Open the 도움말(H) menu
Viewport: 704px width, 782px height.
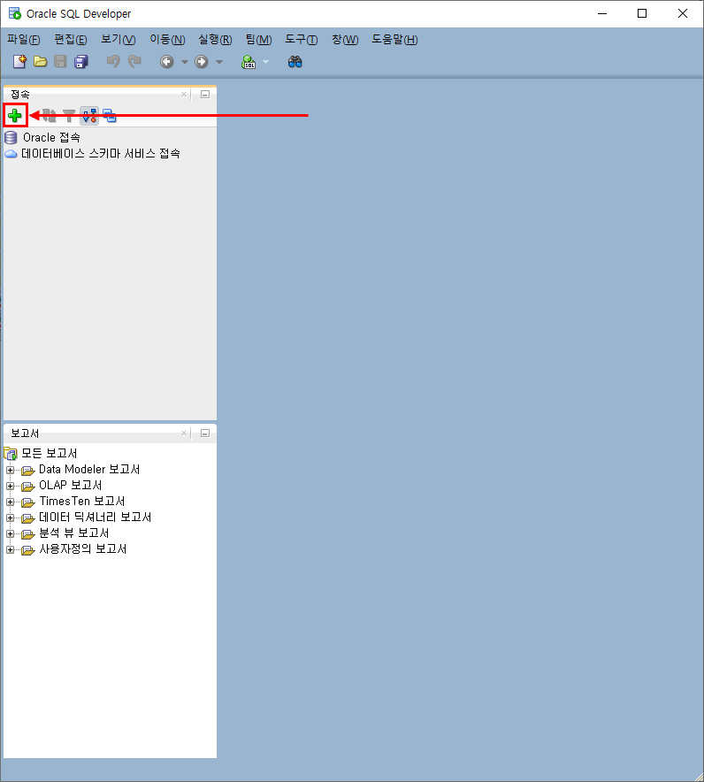[394, 40]
